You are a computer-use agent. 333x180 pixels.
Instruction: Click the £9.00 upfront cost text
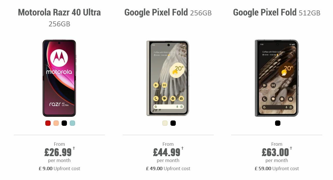(x=60, y=168)
